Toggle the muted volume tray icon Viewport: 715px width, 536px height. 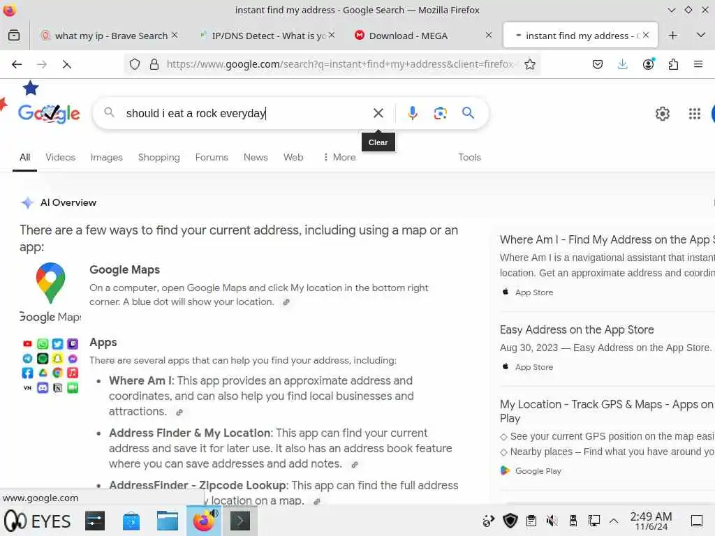552,521
